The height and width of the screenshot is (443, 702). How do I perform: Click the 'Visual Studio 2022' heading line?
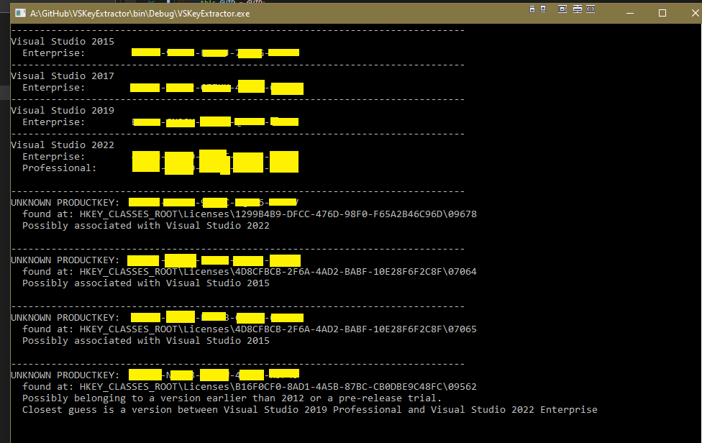pyautogui.click(x=63, y=145)
